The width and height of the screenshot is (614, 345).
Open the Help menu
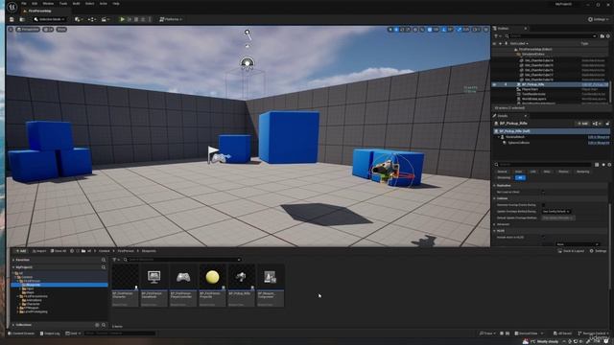[116, 4]
